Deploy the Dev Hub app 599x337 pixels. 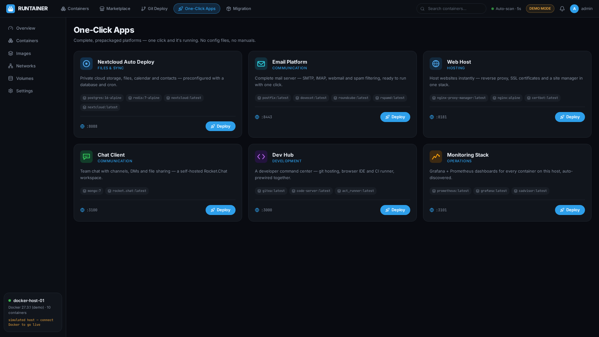click(x=395, y=210)
